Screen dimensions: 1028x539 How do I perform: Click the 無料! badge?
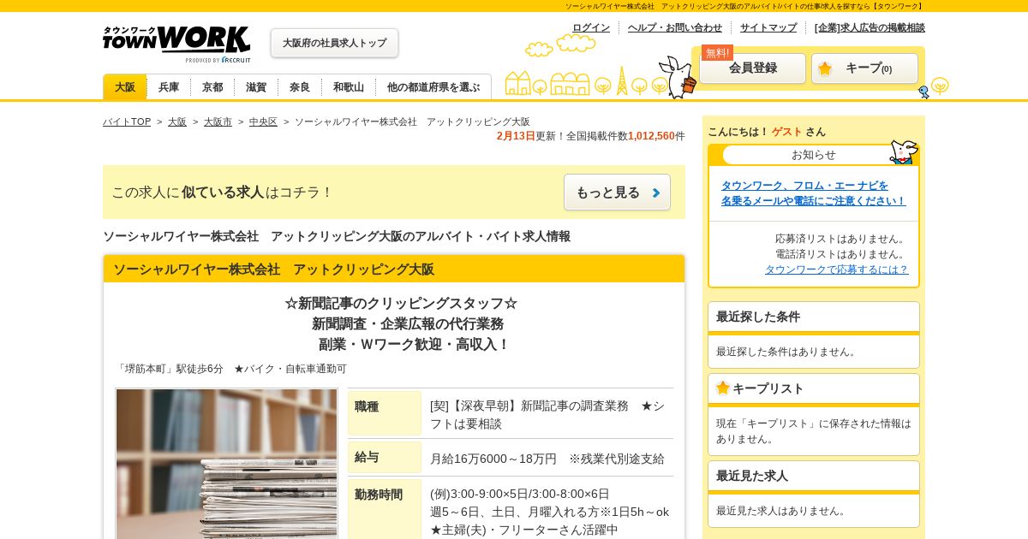717,52
